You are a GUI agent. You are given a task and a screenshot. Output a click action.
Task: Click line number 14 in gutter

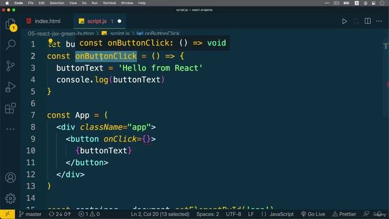(30, 198)
